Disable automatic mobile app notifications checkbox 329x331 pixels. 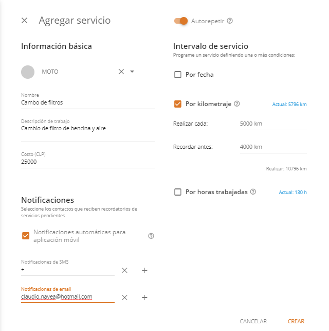[26, 236]
